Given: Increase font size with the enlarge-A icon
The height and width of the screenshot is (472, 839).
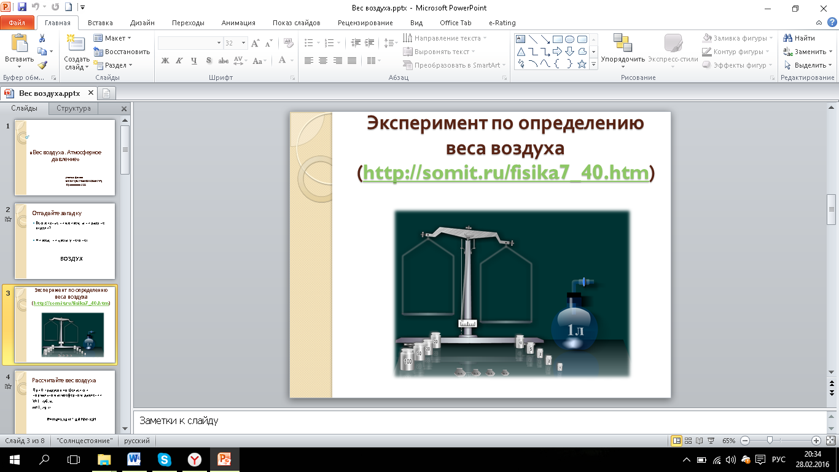Looking at the screenshot, I should (x=256, y=43).
